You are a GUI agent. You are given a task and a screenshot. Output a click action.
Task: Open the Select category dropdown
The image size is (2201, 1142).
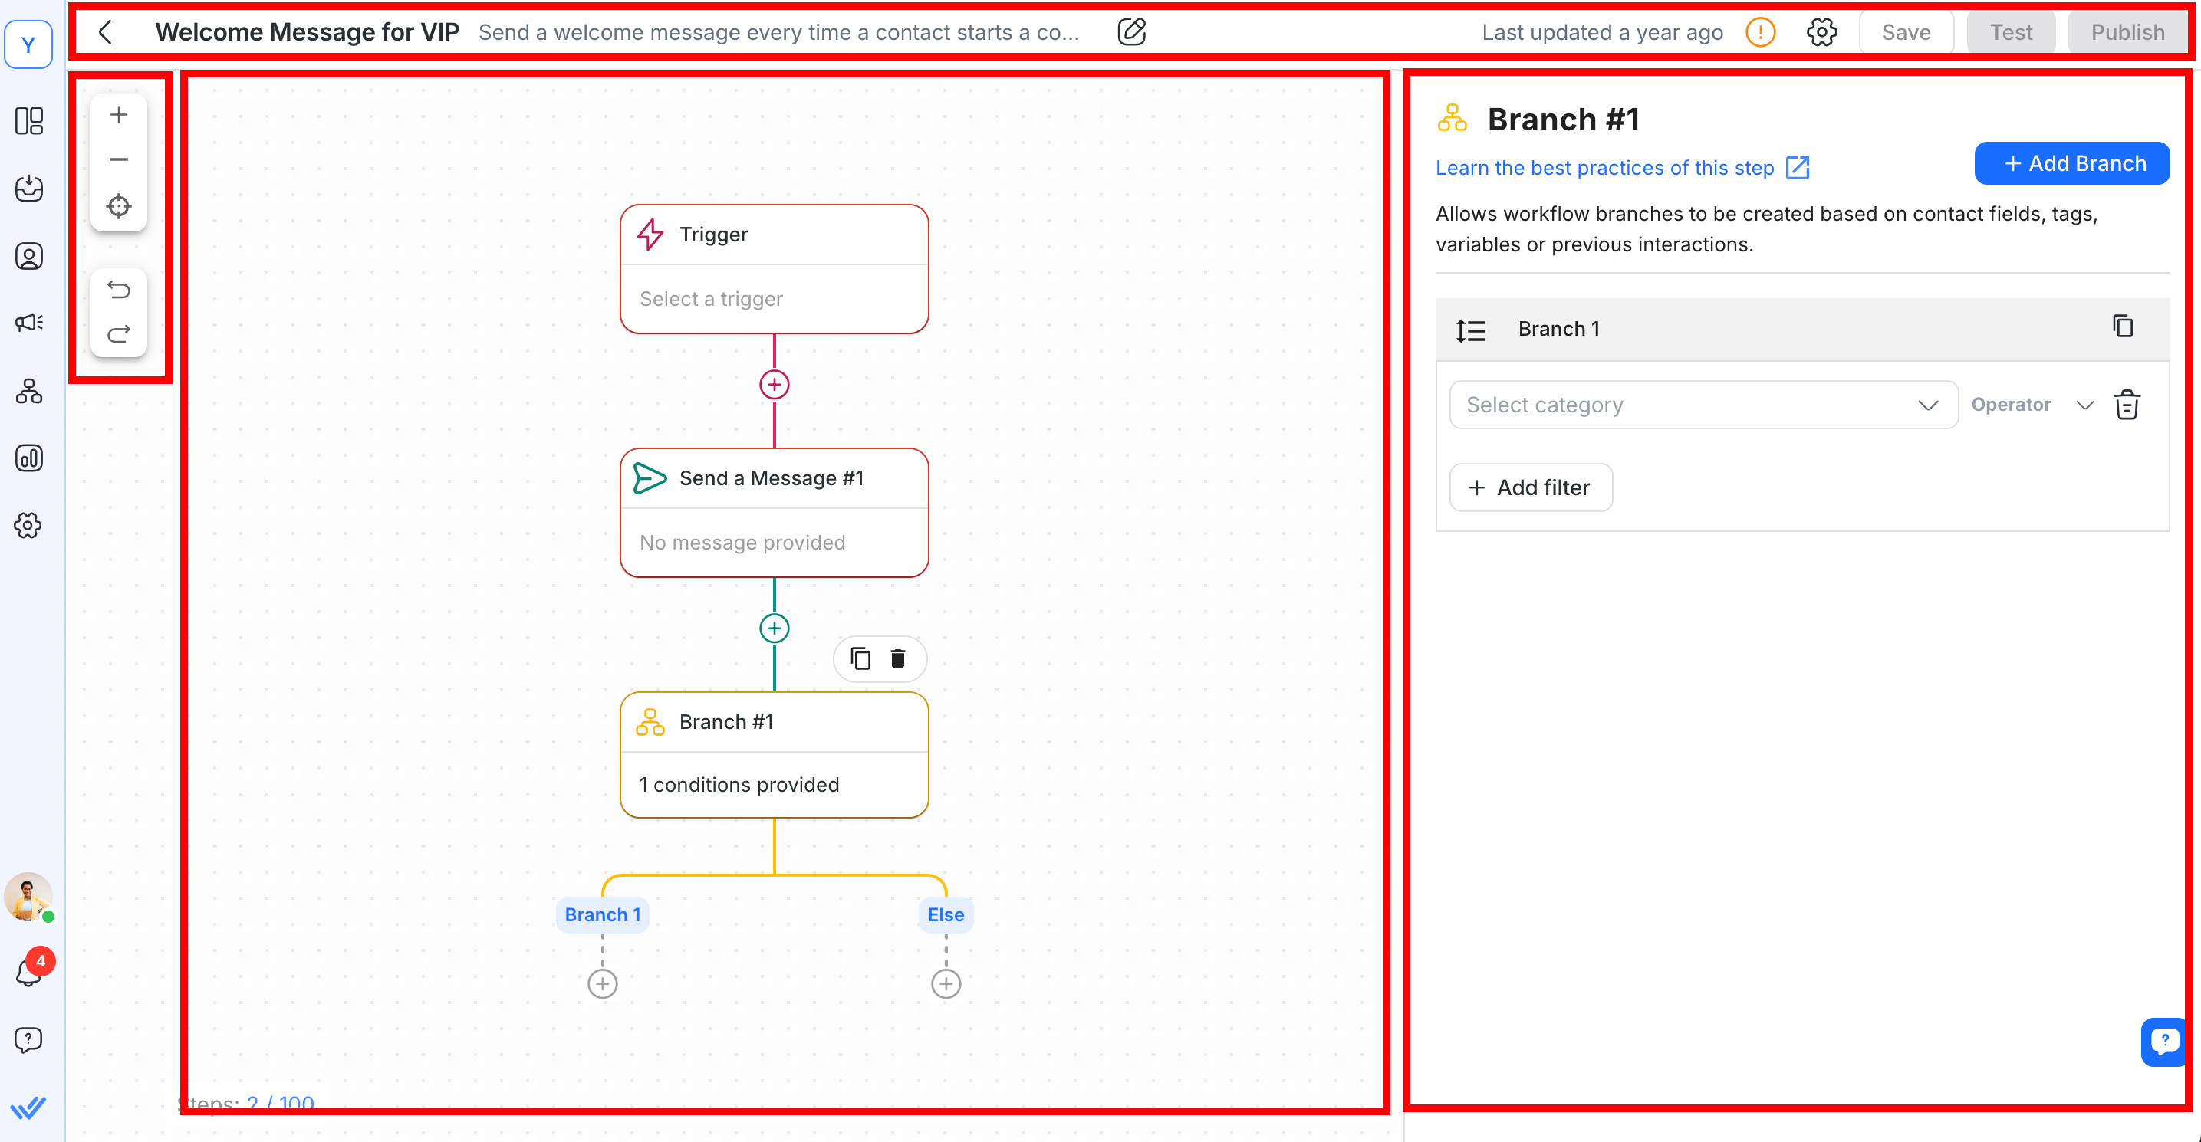tap(1702, 405)
